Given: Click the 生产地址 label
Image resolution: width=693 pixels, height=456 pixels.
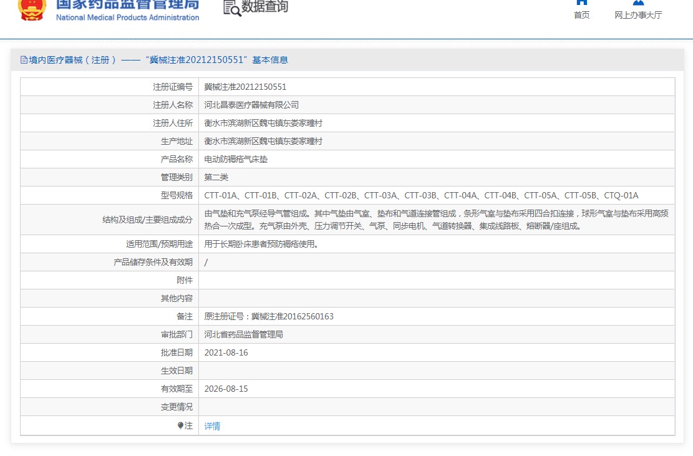Looking at the screenshot, I should pos(177,141).
